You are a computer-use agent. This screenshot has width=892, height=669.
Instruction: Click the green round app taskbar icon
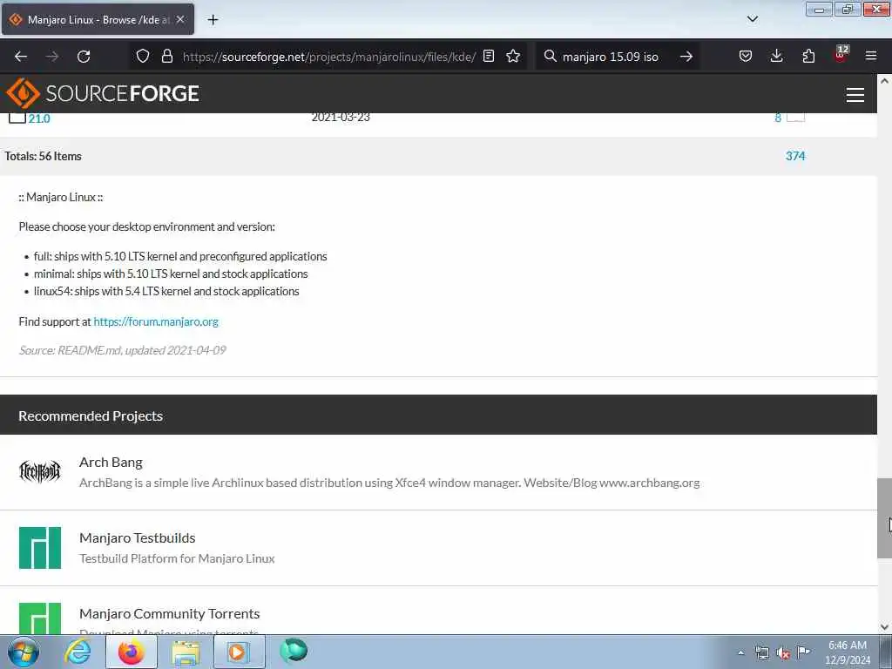point(294,651)
